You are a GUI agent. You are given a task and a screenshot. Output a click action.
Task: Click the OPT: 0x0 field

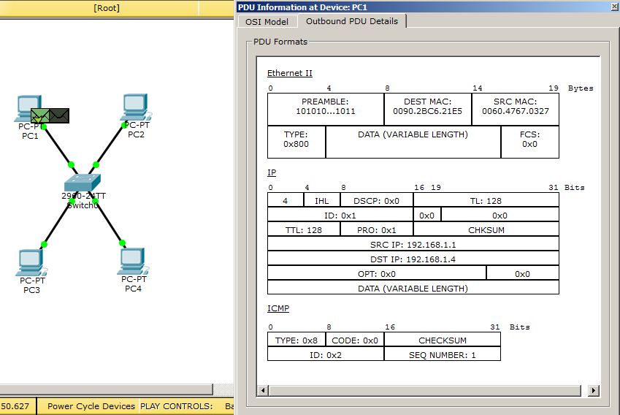(377, 274)
